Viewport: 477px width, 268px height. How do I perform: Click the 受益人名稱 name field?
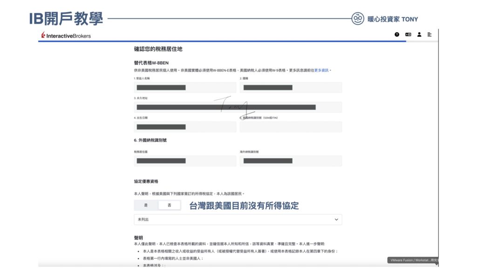[185, 87]
